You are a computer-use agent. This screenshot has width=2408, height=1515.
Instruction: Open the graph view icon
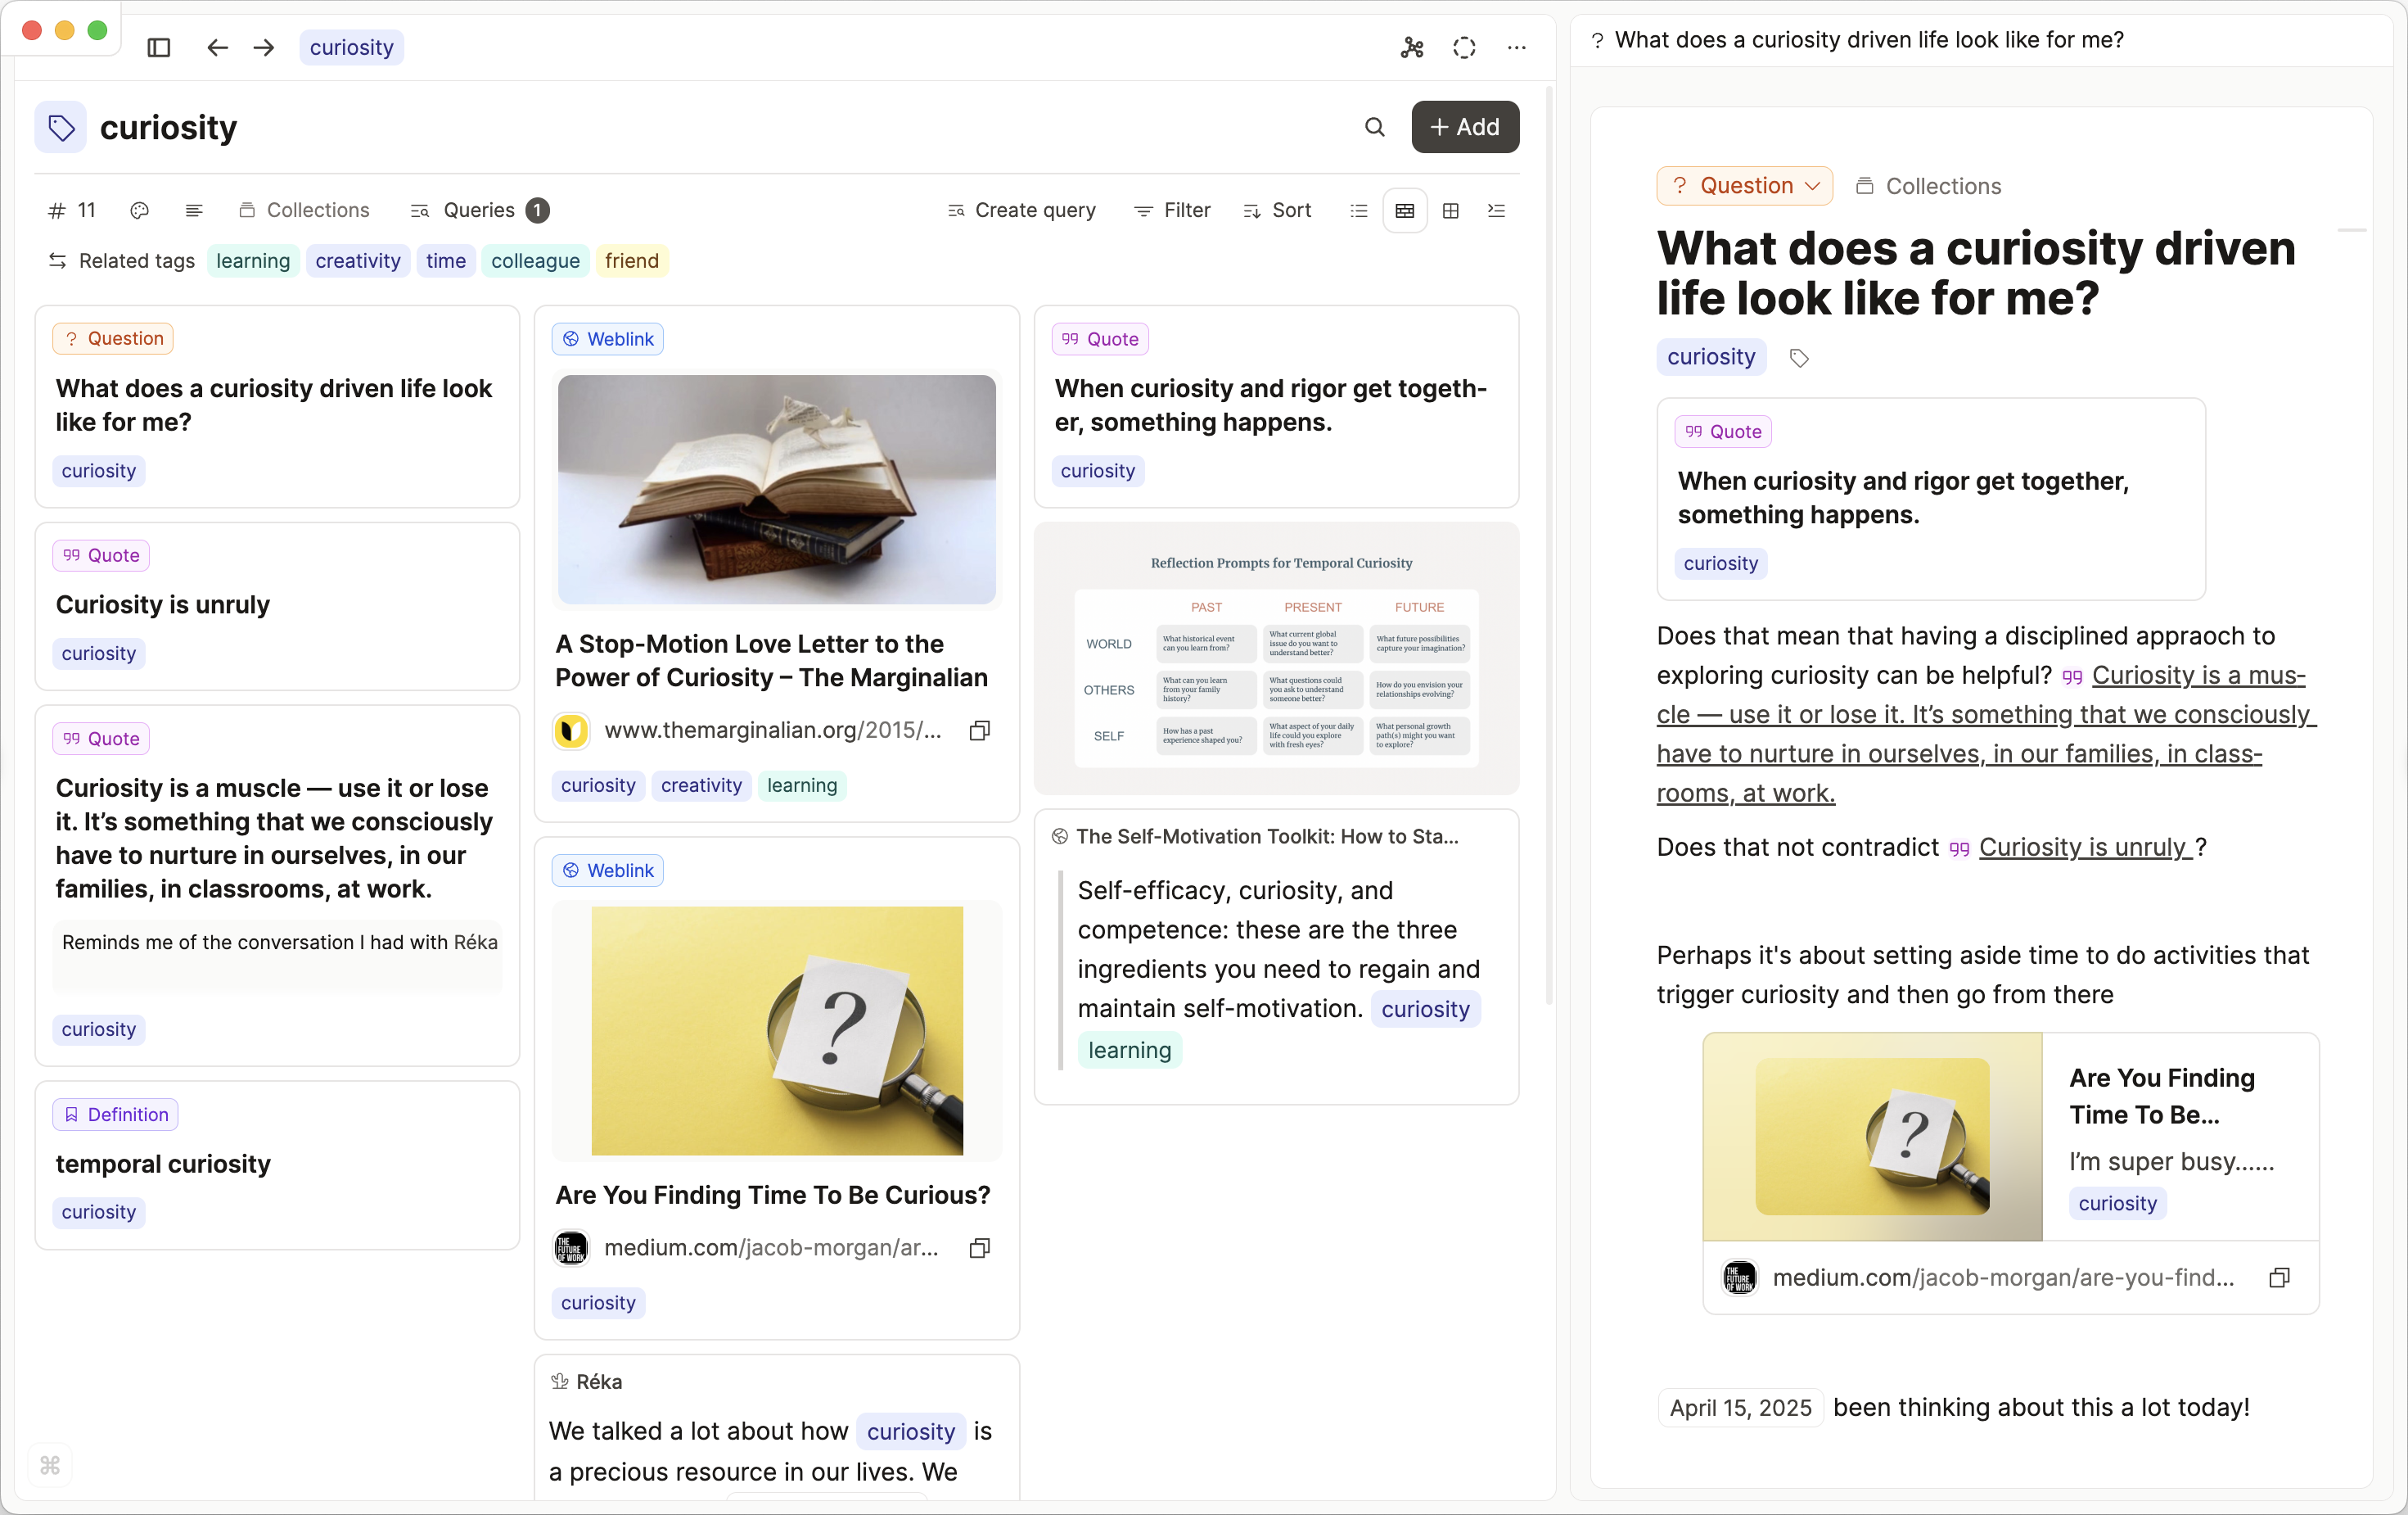1411,47
